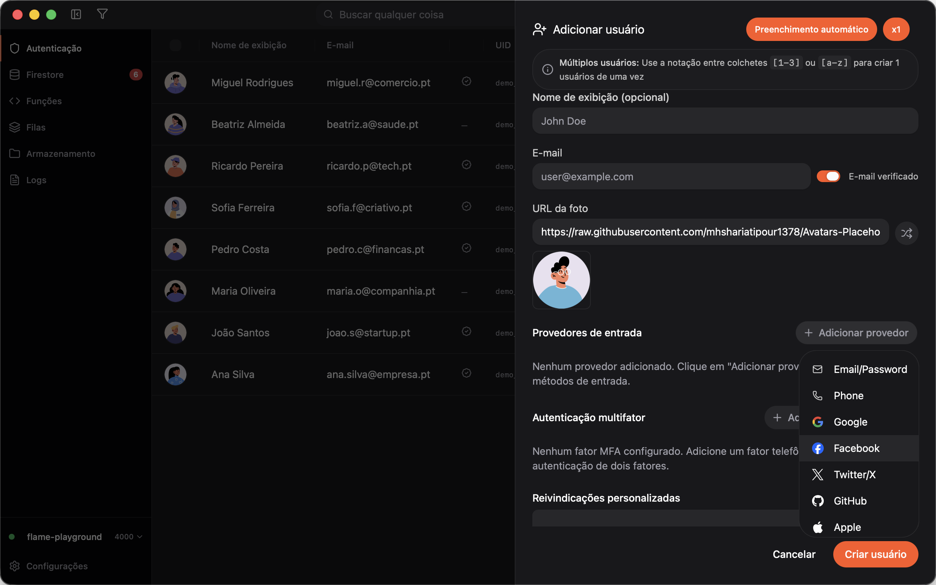Click verified badge for ana.silva@empresa.pt
The height and width of the screenshot is (585, 936).
coord(467,373)
